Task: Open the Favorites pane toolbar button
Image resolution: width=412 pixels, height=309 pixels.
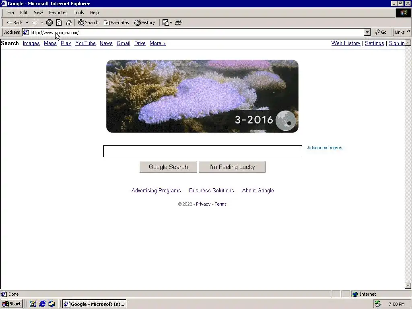Action: click(116, 23)
